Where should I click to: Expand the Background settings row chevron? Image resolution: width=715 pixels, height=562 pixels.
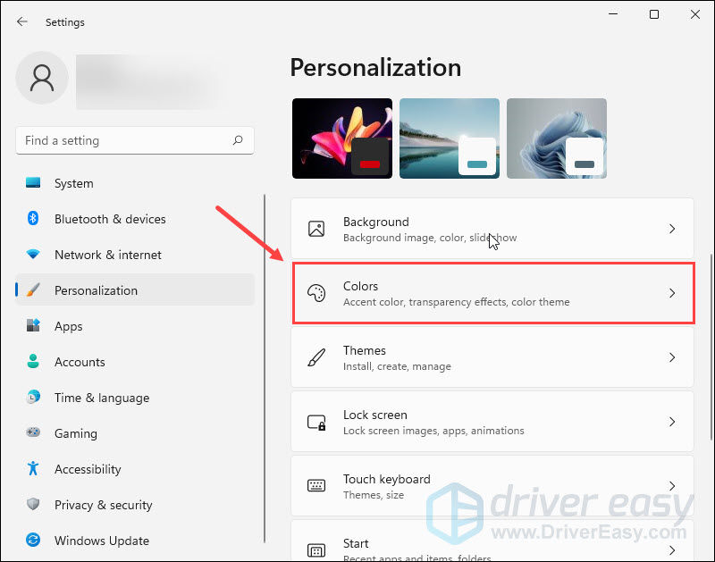click(672, 229)
